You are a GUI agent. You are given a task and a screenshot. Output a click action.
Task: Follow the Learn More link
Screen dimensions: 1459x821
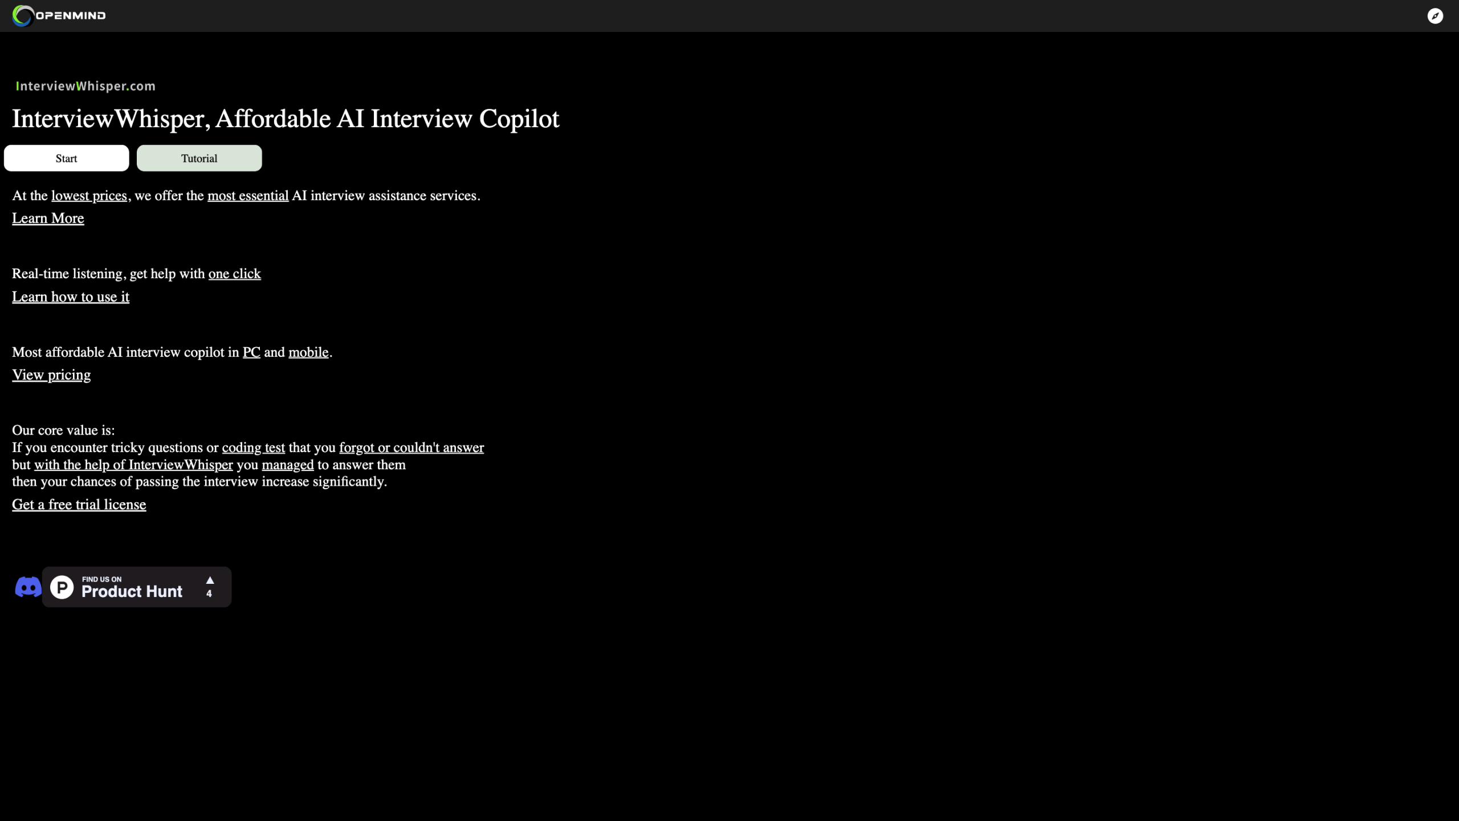pyautogui.click(x=48, y=218)
